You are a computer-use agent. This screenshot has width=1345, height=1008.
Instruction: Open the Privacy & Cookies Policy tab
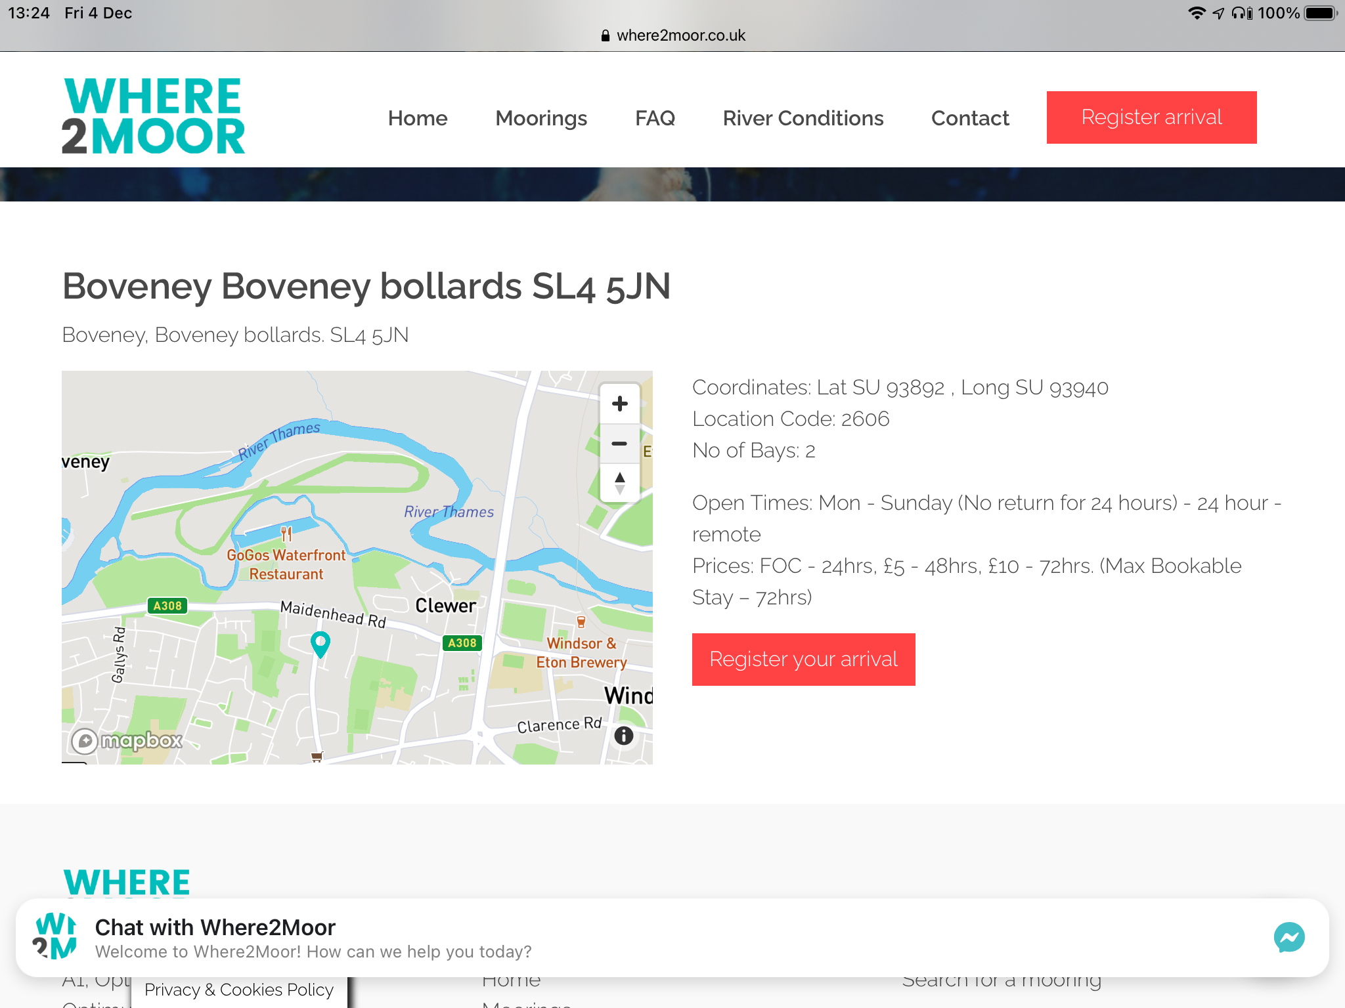(x=239, y=989)
